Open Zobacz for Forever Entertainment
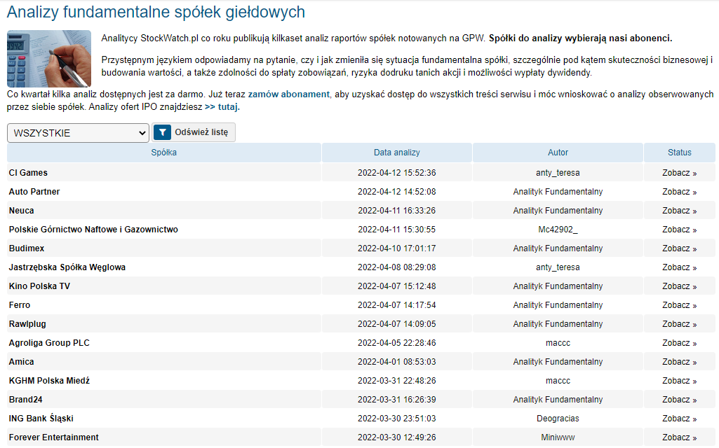Image resolution: width=719 pixels, height=448 pixels. pos(679,437)
